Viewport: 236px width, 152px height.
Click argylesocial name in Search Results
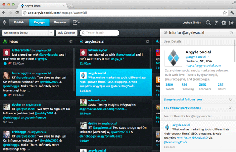pyautogui.click(x=181, y=125)
